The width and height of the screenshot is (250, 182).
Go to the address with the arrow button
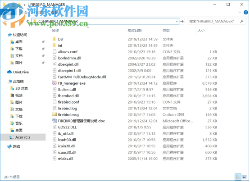pyautogui.click(x=182, y=21)
